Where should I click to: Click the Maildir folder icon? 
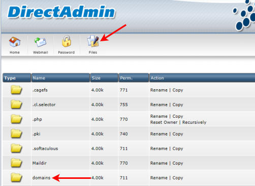click(16, 163)
